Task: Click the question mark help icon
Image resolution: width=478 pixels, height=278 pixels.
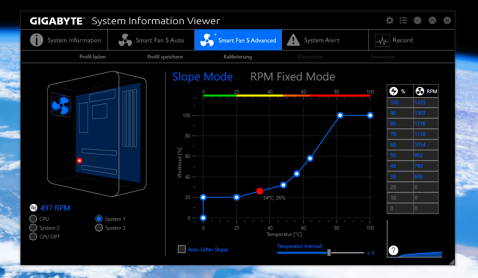Action: pos(394,250)
